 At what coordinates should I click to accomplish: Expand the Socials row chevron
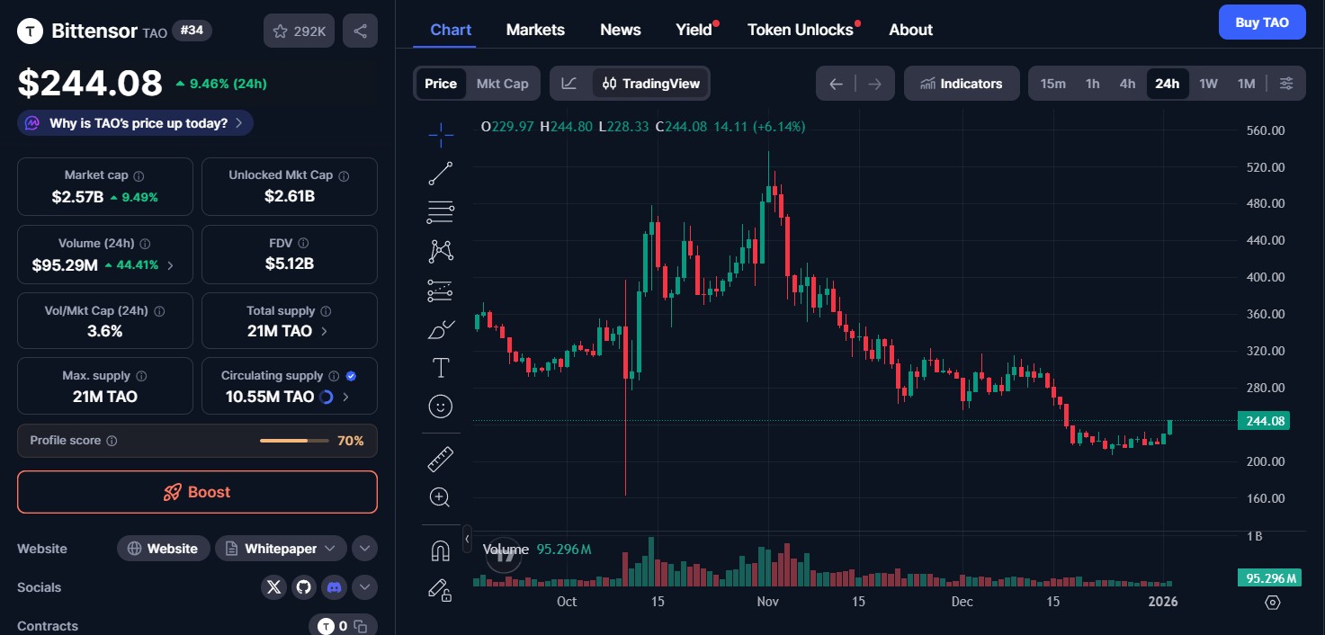tap(364, 587)
